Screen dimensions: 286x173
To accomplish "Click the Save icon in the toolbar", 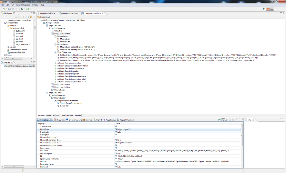I will (x=9, y=9).
